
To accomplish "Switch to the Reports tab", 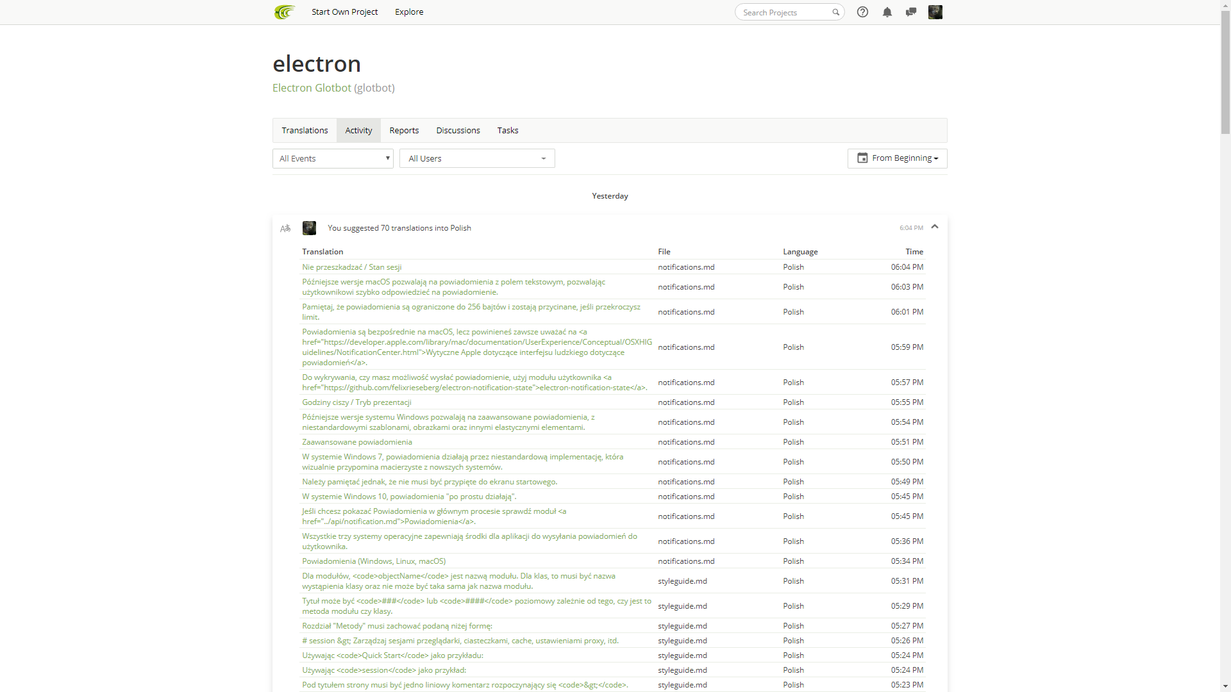I will [x=404, y=131].
